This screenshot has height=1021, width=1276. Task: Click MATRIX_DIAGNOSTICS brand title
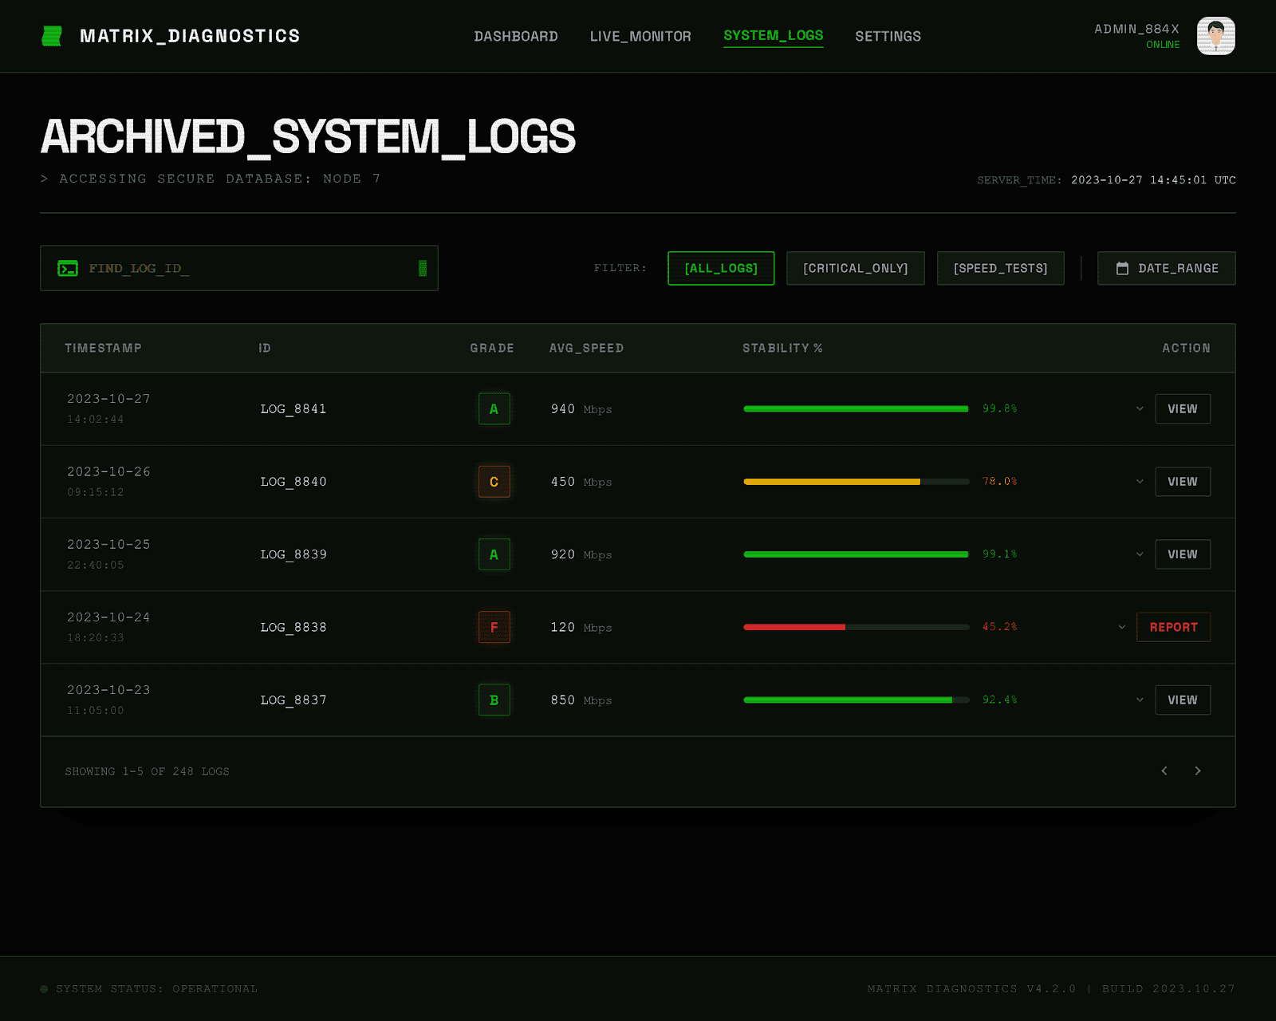point(190,36)
